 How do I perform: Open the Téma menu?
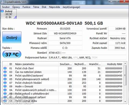coord(36,7)
